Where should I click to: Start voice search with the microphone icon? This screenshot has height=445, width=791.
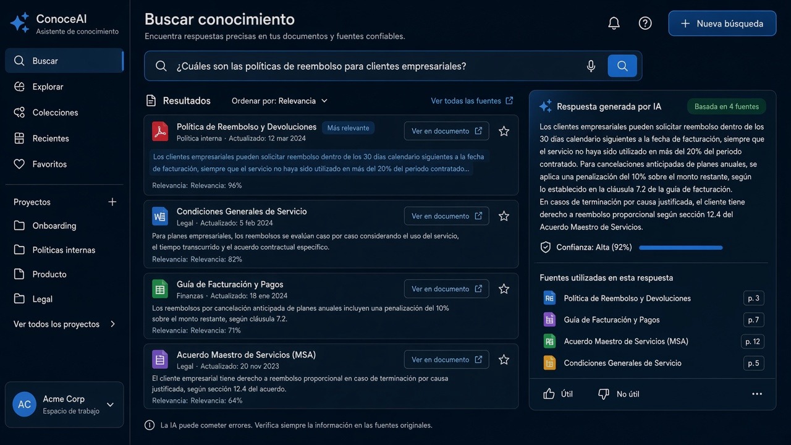[x=591, y=66]
